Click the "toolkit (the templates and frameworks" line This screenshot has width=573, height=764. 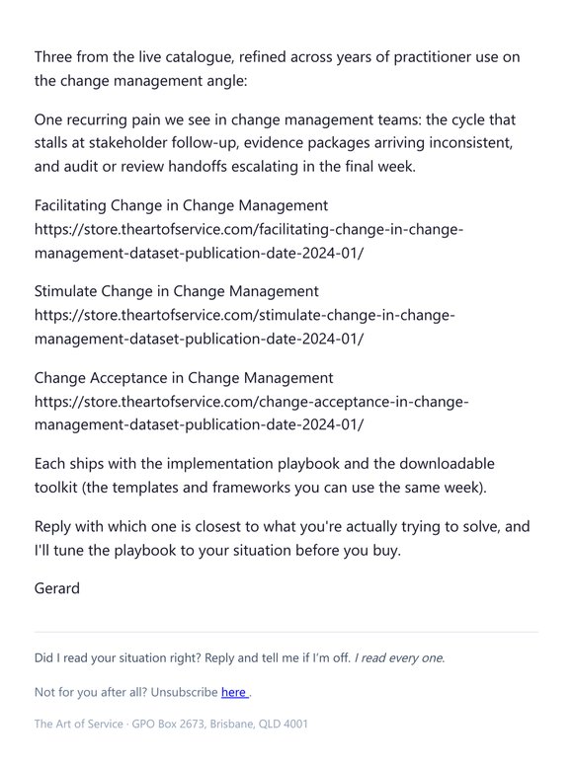(261, 488)
